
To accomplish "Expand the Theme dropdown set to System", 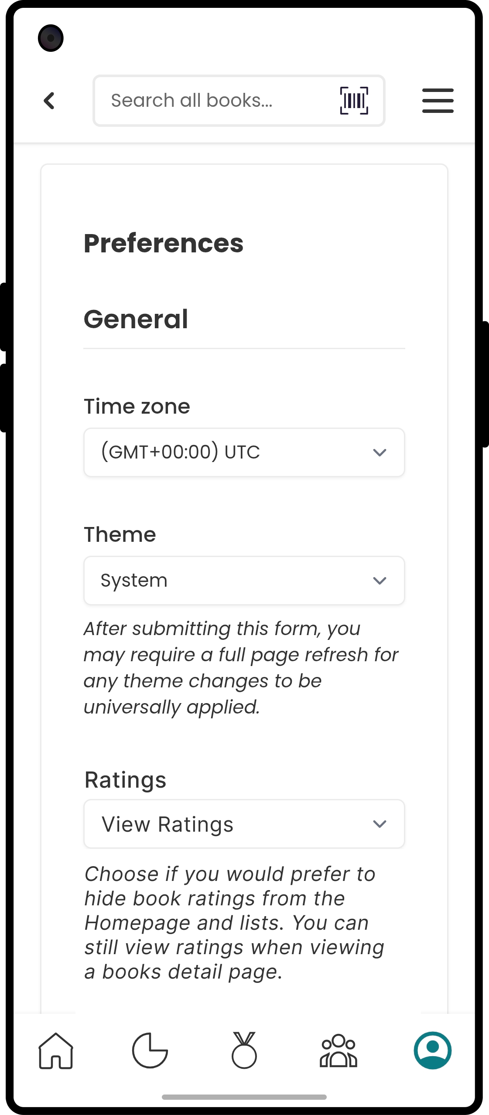I will pyautogui.click(x=244, y=581).
